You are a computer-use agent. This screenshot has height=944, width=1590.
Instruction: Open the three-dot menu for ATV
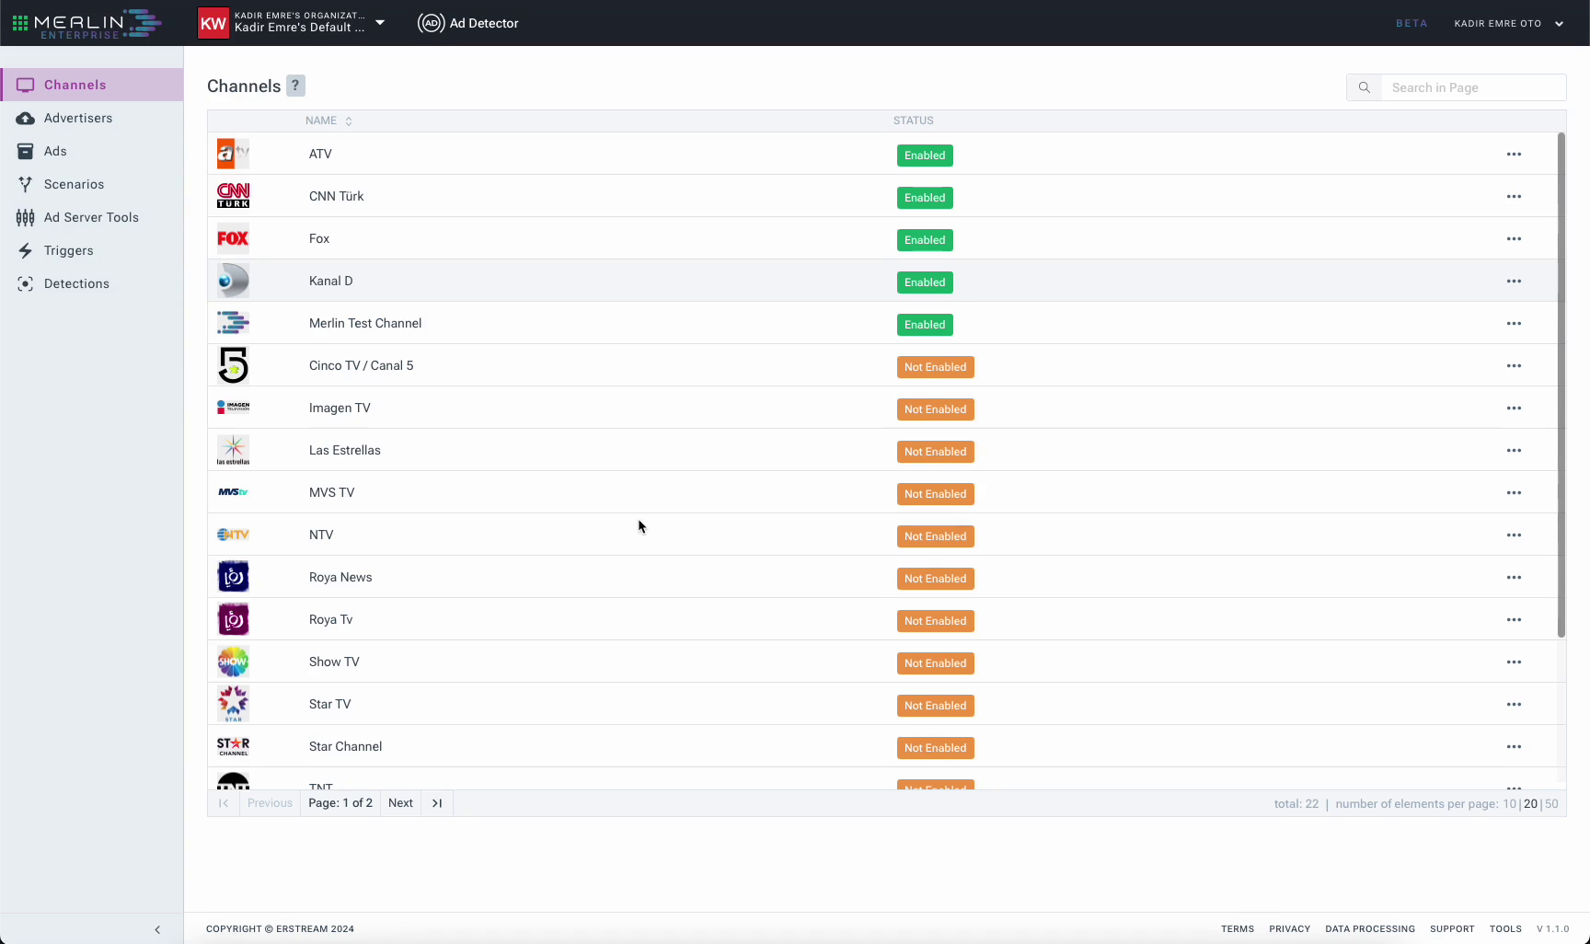point(1514,154)
